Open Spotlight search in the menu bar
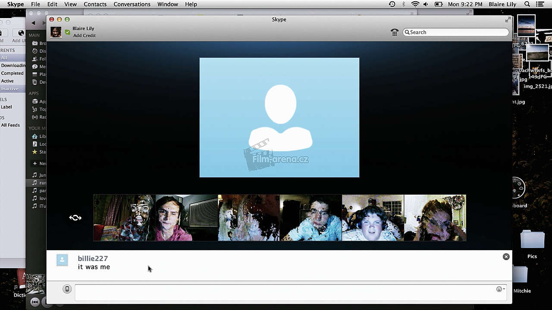552x310 pixels. (527, 4)
